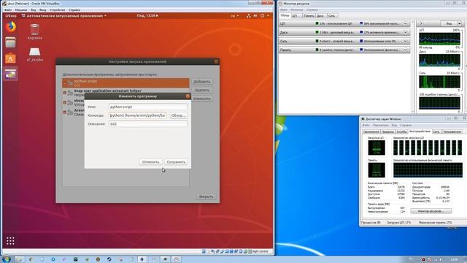Click the VirtualBox window title icon

click(4, 4)
